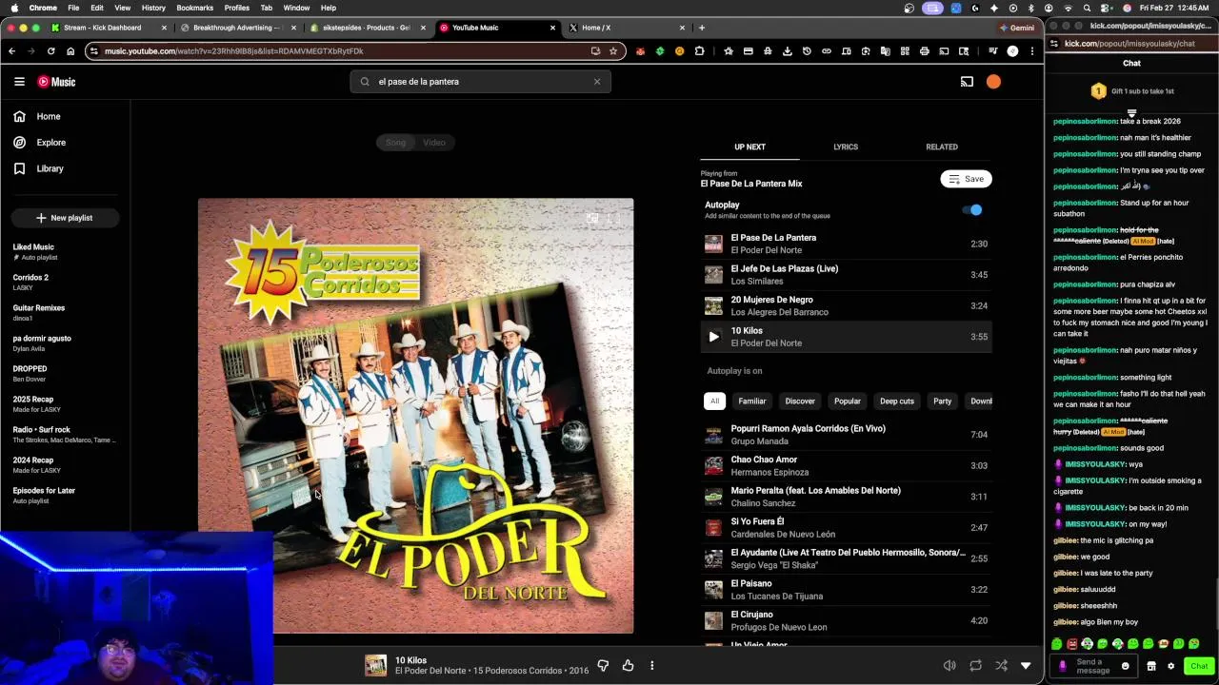The width and height of the screenshot is (1219, 685).
Task: Like the current song with thumbs up
Action: click(628, 665)
